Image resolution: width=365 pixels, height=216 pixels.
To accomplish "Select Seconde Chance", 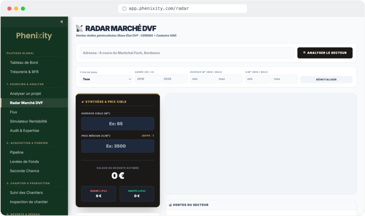I will [25, 171].
